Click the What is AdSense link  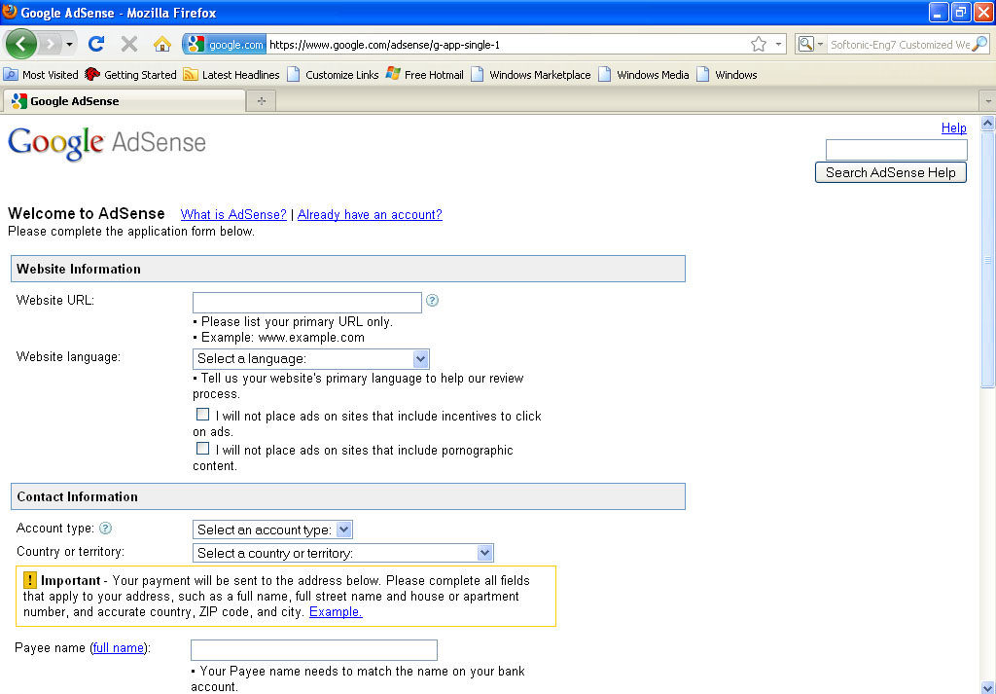point(232,214)
